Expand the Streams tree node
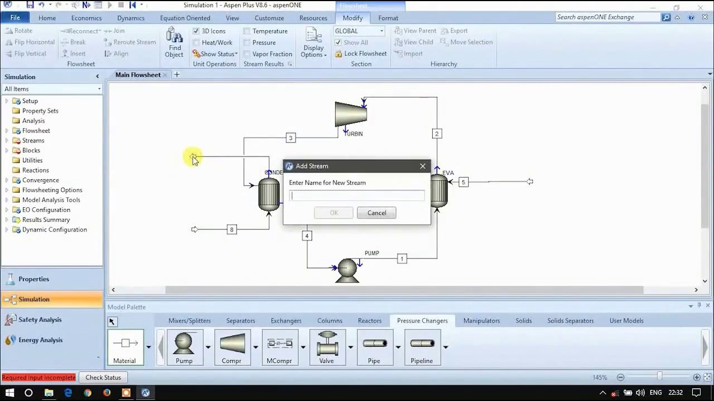The height and width of the screenshot is (401, 714). [x=7, y=140]
